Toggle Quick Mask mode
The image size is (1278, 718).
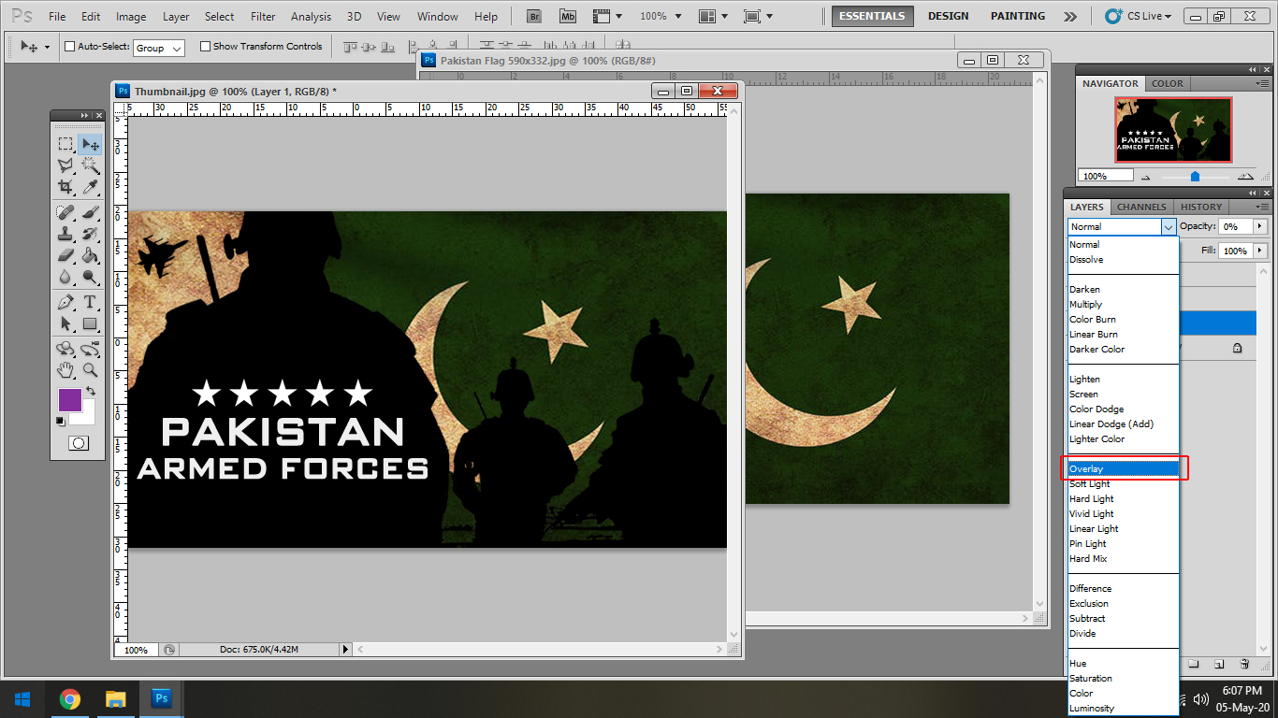pyautogui.click(x=79, y=443)
